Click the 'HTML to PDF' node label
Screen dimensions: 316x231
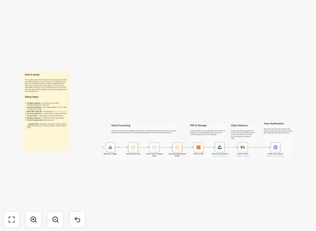coord(199,154)
